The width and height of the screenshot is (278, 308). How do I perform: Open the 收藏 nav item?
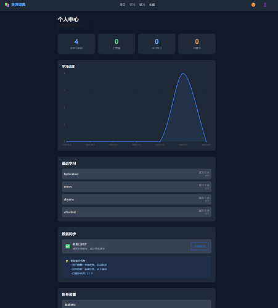point(152,4)
